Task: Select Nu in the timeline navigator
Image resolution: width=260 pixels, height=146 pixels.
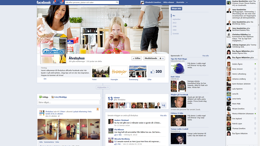Action: coord(174,16)
